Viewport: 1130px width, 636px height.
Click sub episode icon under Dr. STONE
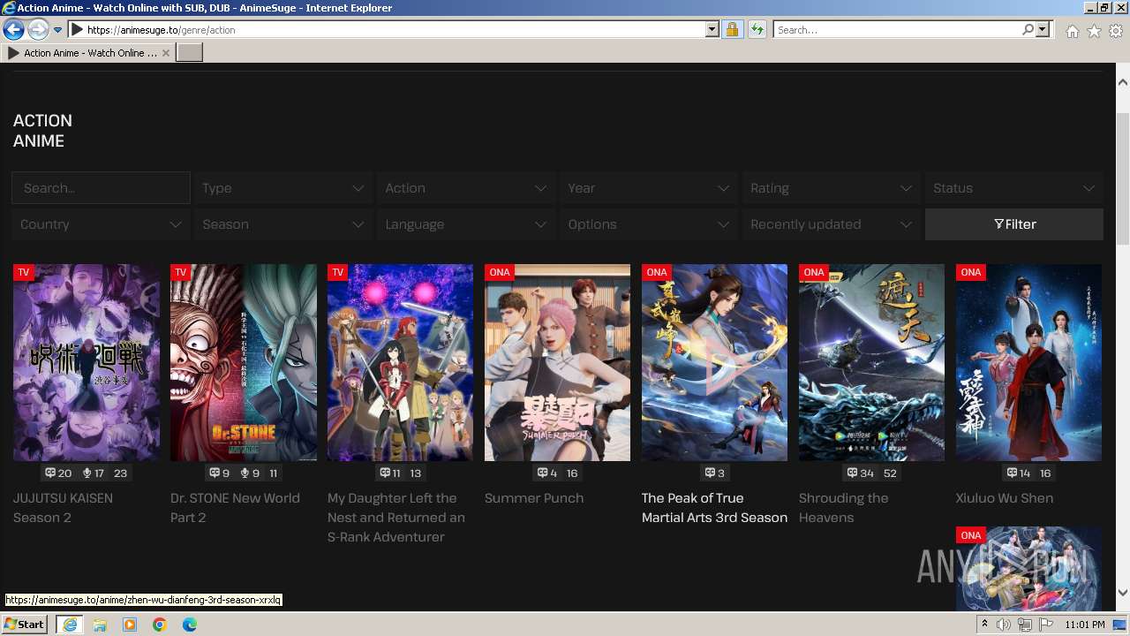pyautogui.click(x=215, y=473)
